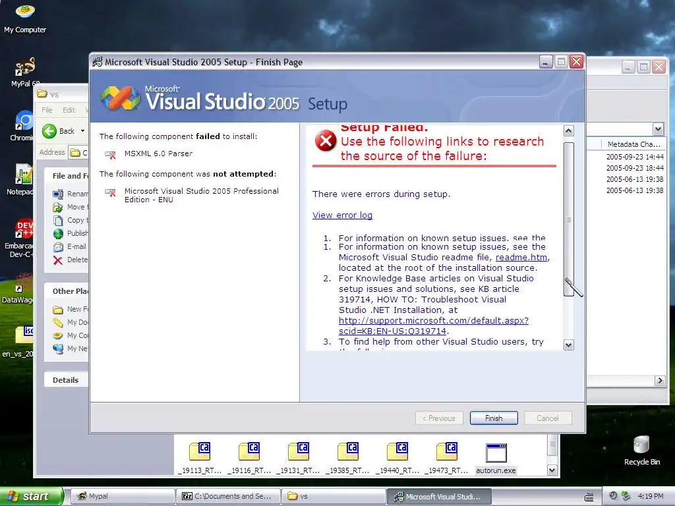
Task: Click the Other Places panel header
Action: click(67, 291)
